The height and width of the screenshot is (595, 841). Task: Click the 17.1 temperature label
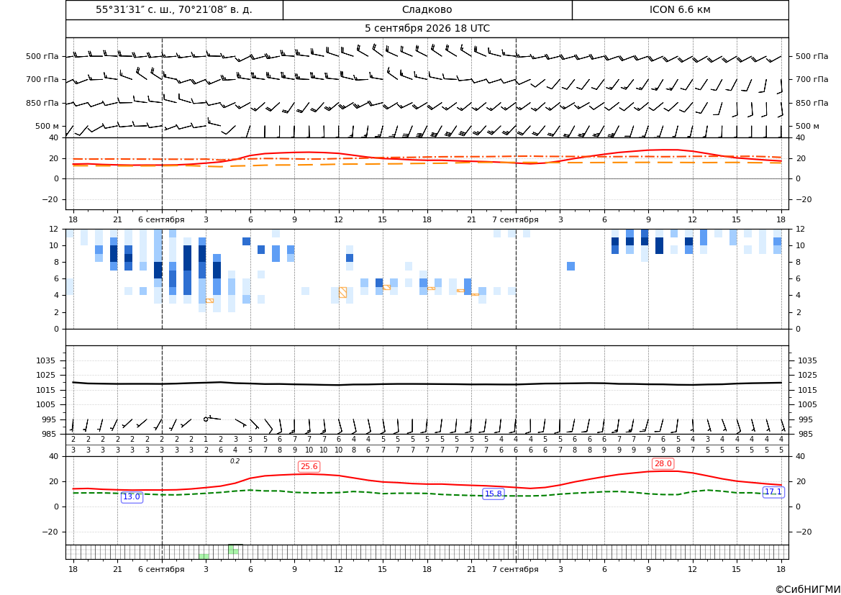pos(773,491)
